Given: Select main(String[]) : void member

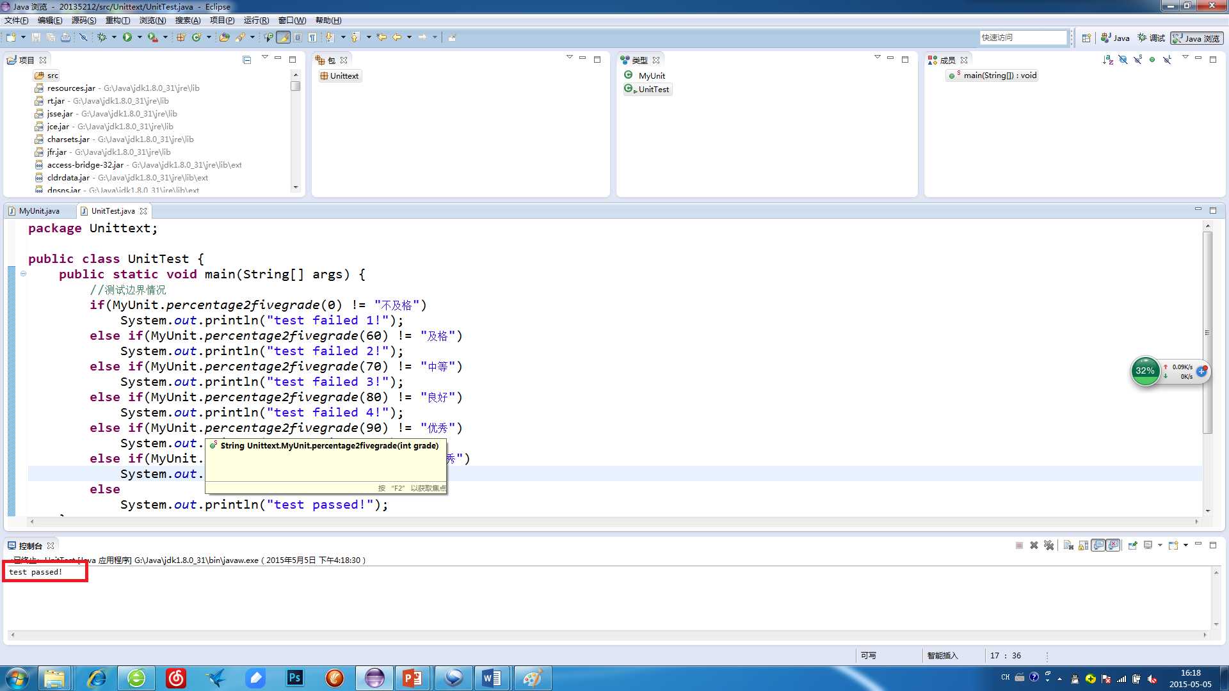Looking at the screenshot, I should click(993, 75).
